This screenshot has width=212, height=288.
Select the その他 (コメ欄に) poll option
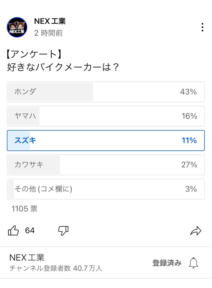coord(106,189)
